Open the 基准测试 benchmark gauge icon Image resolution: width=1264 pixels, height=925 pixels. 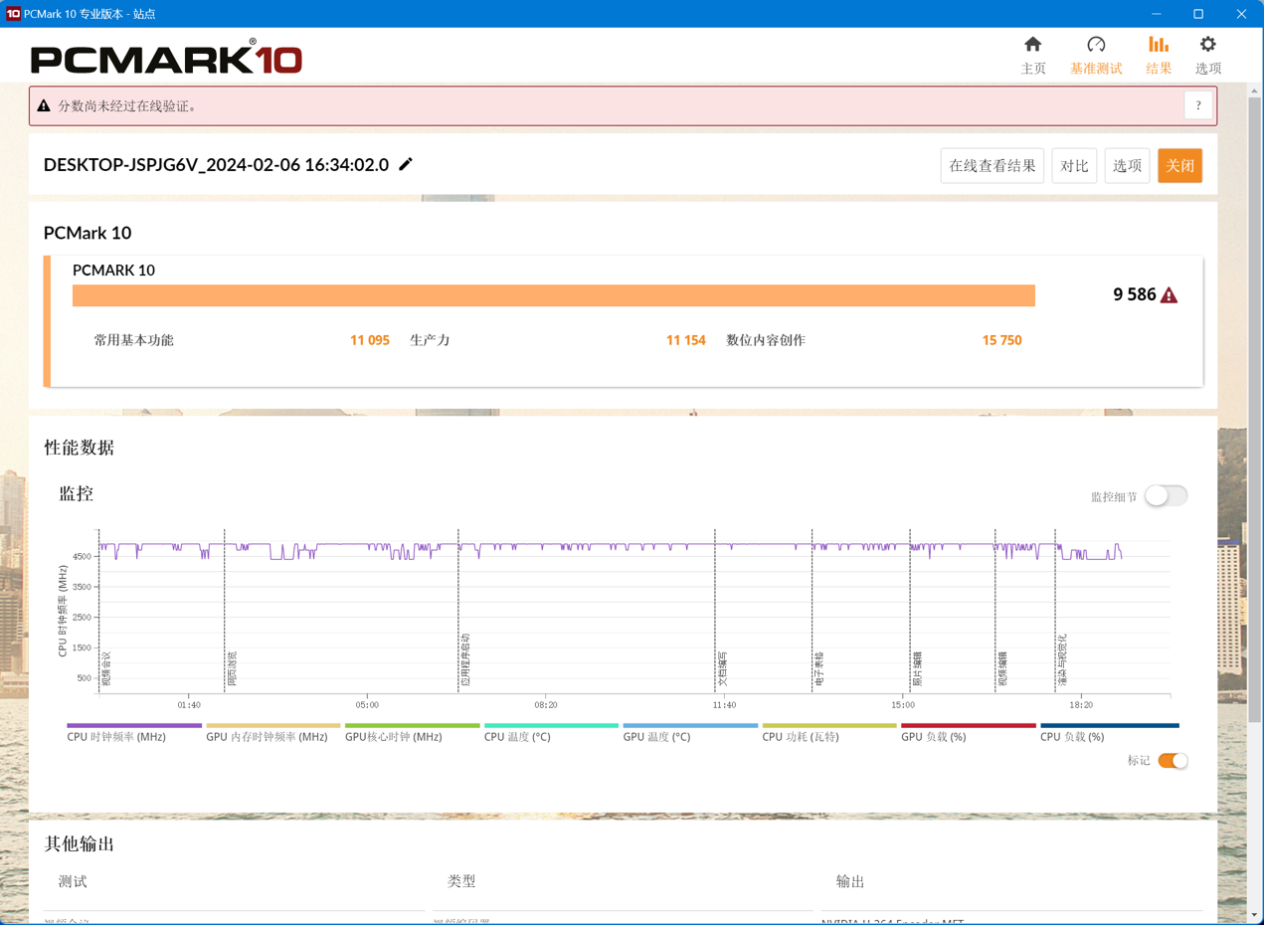point(1096,45)
